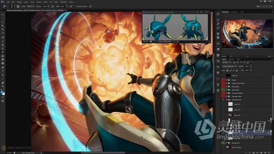Viewport: 274px width, 154px height.
Task: Toggle pressure for opacity icon
Action: pos(52,6)
